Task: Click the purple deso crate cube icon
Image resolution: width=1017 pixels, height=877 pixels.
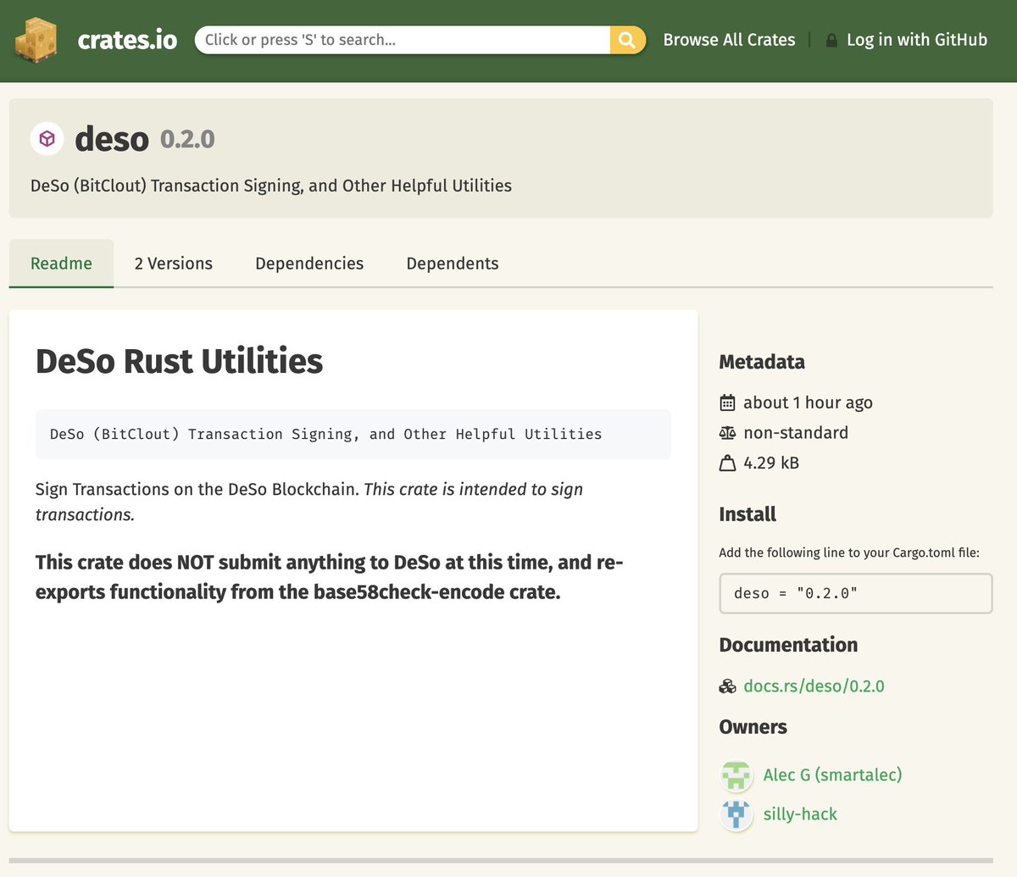Action: 47,138
